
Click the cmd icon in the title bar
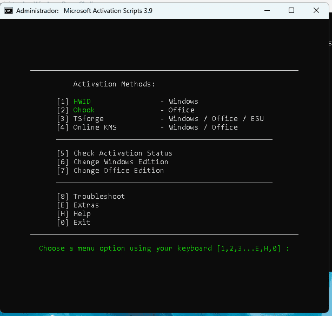click(x=9, y=10)
